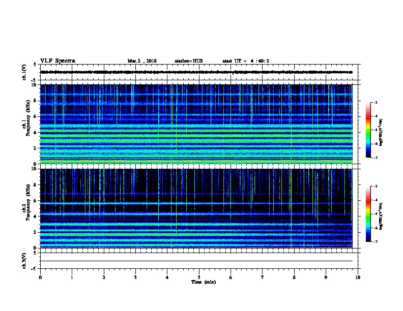Click the "Time (min)" axis label
Image resolution: width=403 pixels, height=311 pixels.
tap(204, 282)
